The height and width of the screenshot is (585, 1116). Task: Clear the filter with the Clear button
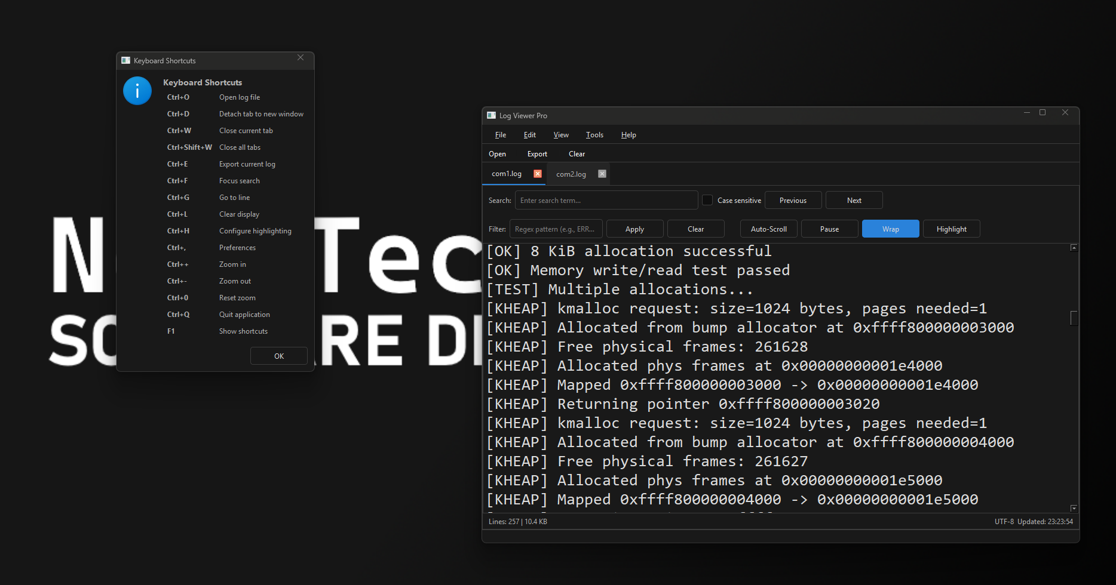point(696,229)
